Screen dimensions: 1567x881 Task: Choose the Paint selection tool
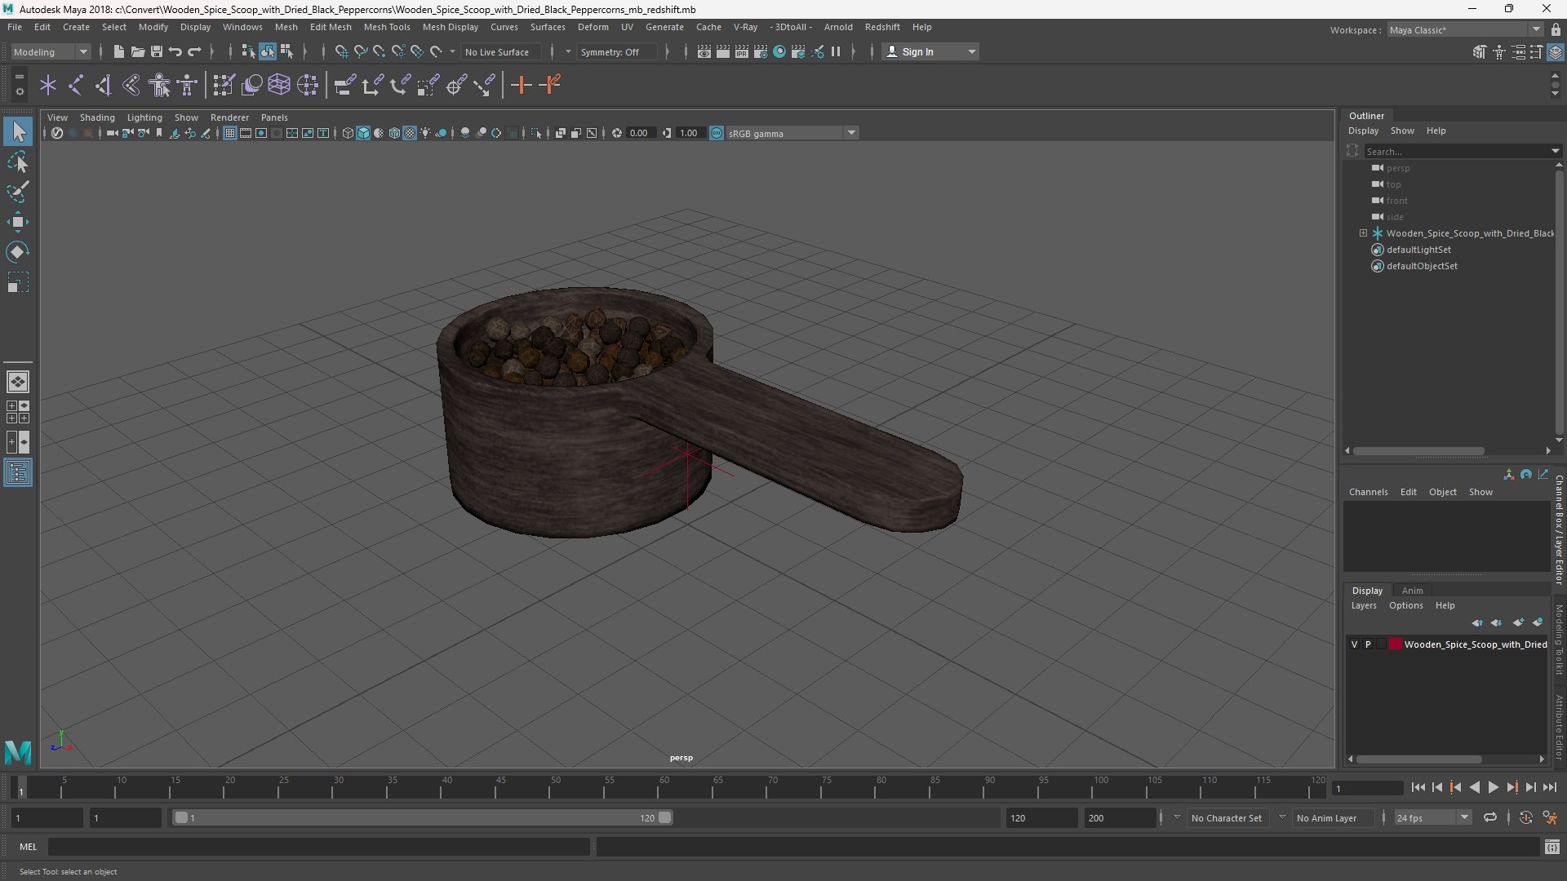[18, 193]
